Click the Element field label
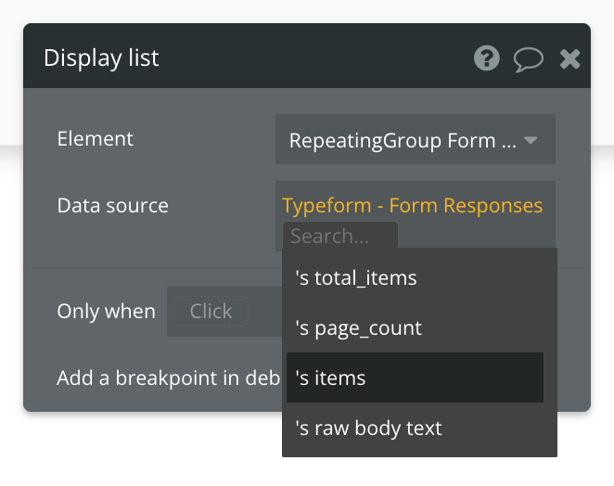The height and width of the screenshot is (486, 614). pos(95,138)
